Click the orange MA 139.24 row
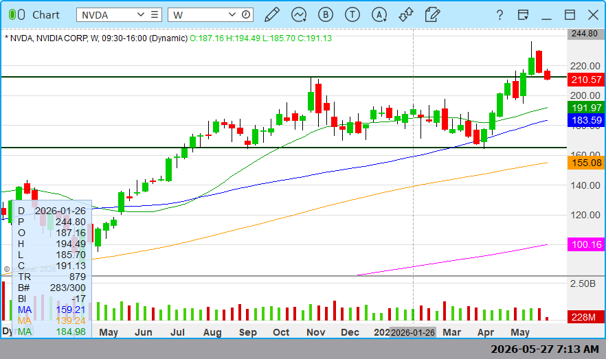606x359 pixels. [x=52, y=321]
